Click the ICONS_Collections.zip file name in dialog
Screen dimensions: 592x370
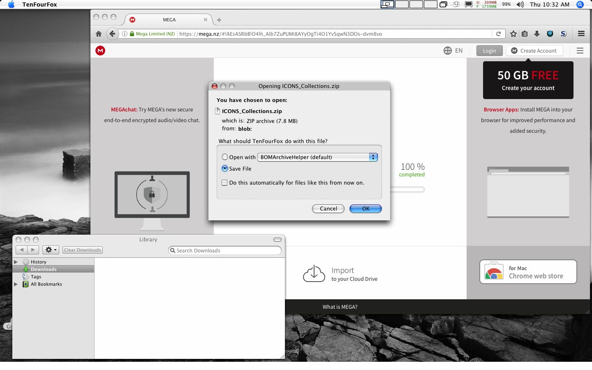click(x=252, y=111)
